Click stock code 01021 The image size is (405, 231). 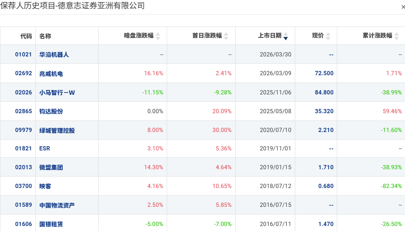click(x=23, y=54)
